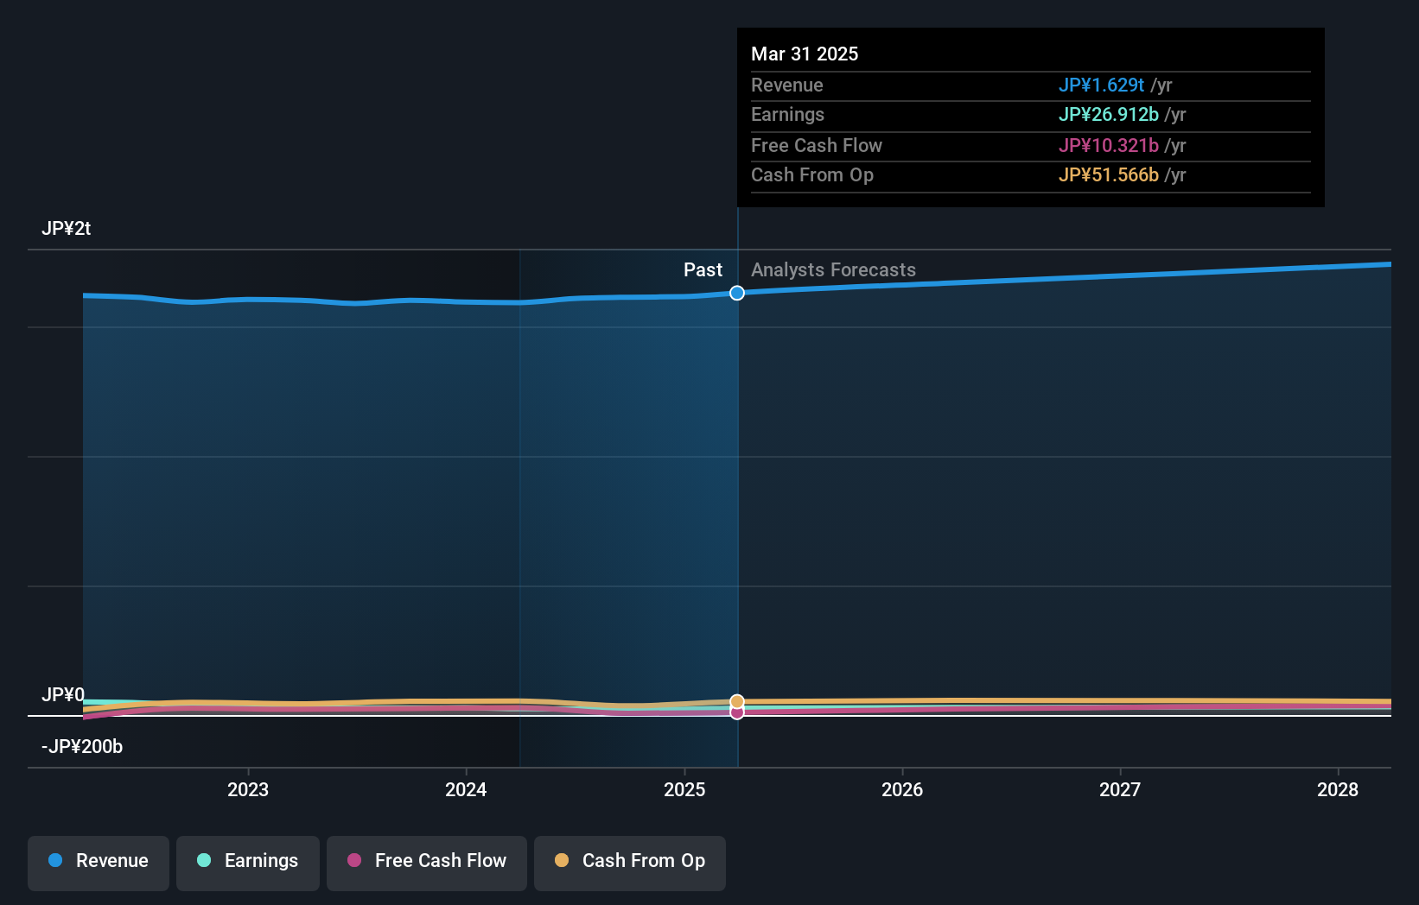Toggle the Earnings series visibility

pyautogui.click(x=248, y=861)
